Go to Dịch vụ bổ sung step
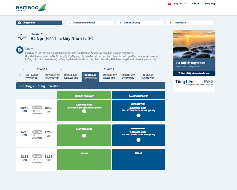The height and width of the screenshot is (190, 237). click(x=140, y=23)
